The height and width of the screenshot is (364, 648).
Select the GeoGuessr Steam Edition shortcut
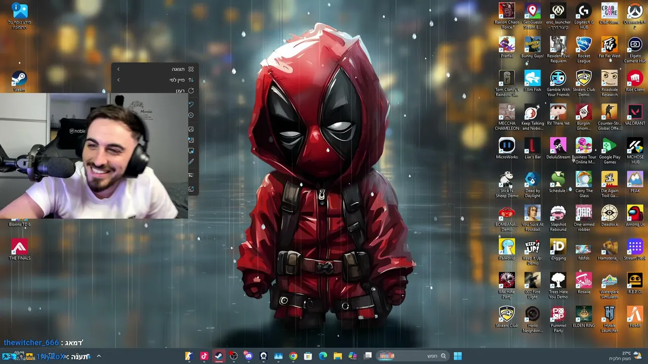tap(532, 16)
